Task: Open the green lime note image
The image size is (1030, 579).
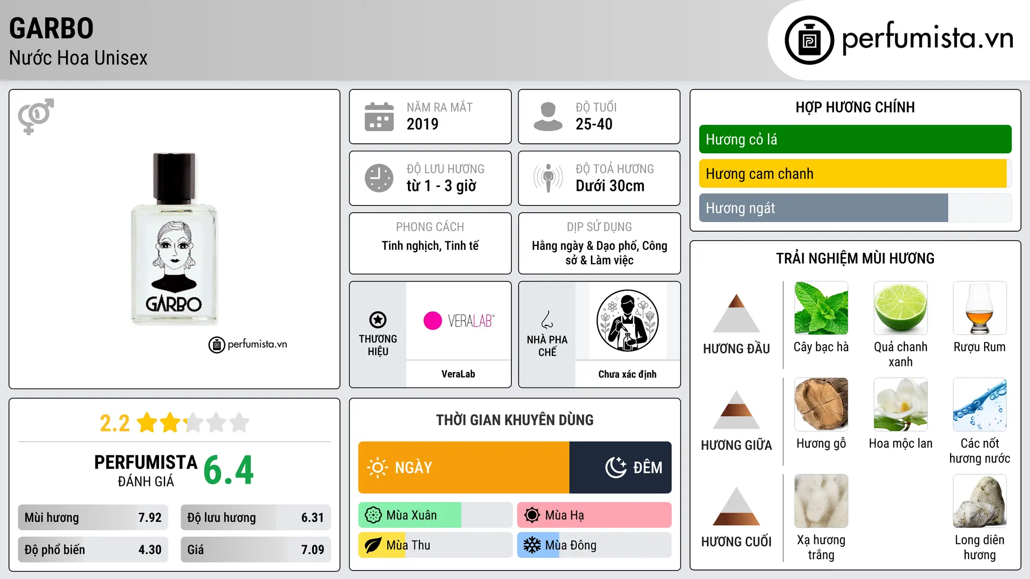Action: pyautogui.click(x=900, y=308)
